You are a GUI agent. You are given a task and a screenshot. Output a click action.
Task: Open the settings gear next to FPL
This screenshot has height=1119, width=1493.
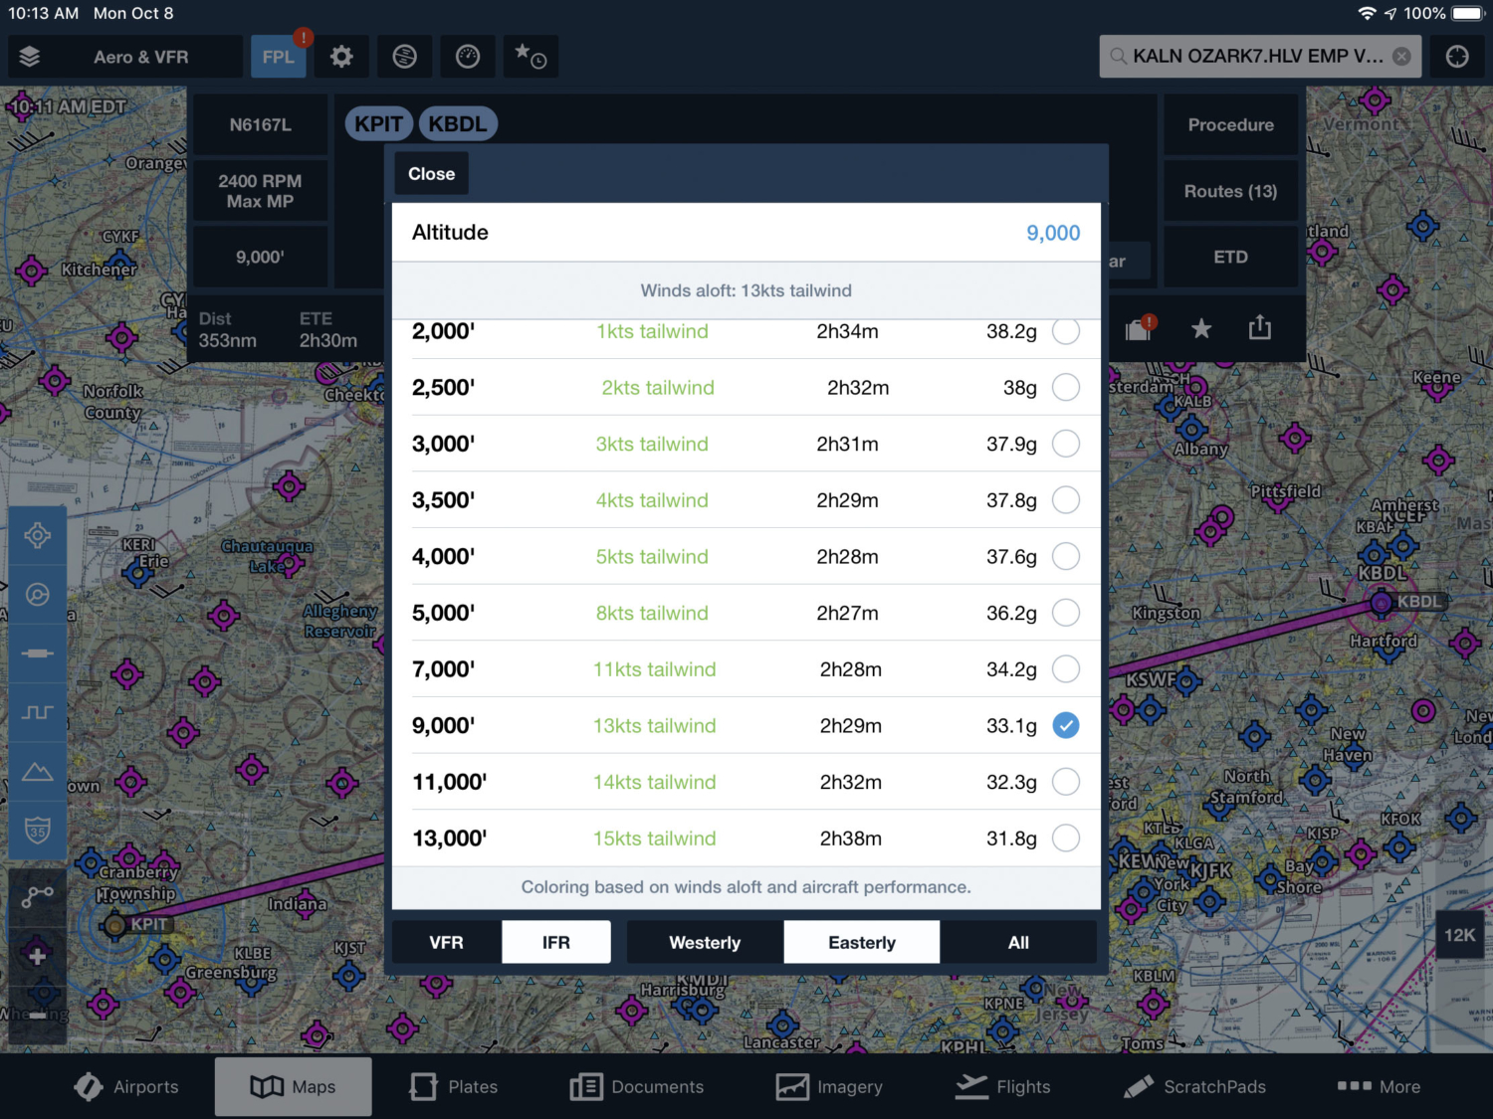pos(341,57)
